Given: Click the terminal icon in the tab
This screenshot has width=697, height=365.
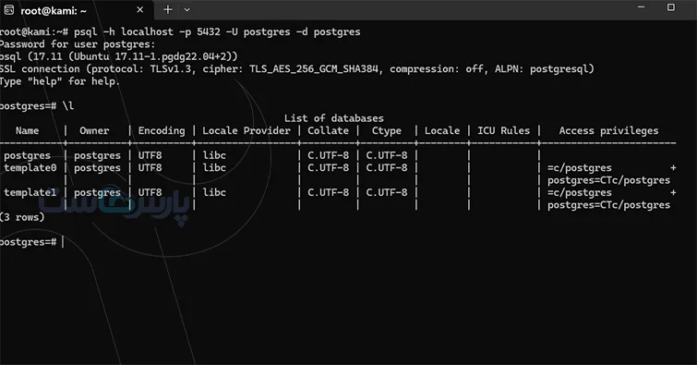Looking at the screenshot, I should [x=9, y=10].
